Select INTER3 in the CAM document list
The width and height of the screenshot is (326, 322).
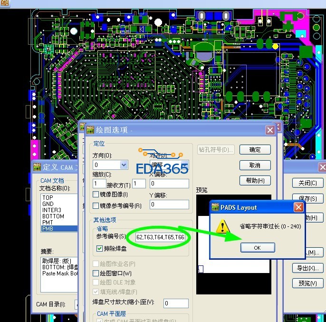click(x=59, y=210)
